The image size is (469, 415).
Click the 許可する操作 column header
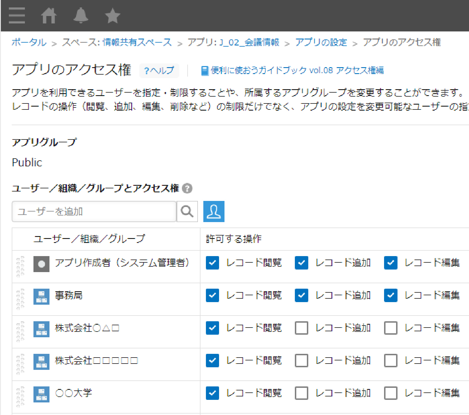(x=234, y=239)
